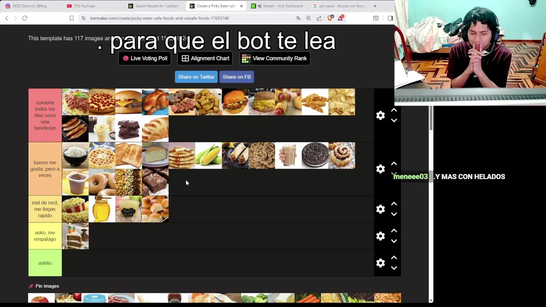Open a new browser tab

tap(375, 6)
